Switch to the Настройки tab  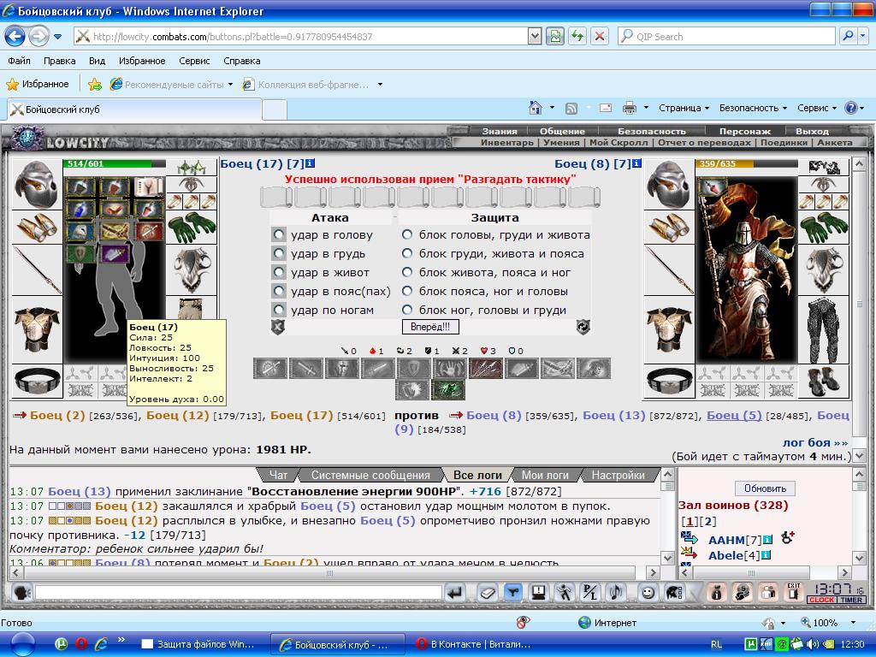[618, 475]
